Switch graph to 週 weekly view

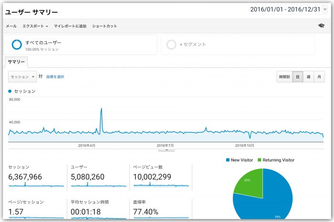(x=308, y=76)
